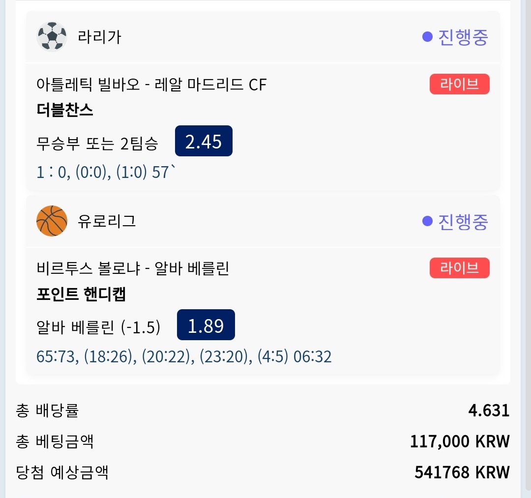The width and height of the screenshot is (531, 498).
Task: Select the 2.45 odds box
Action: [204, 142]
